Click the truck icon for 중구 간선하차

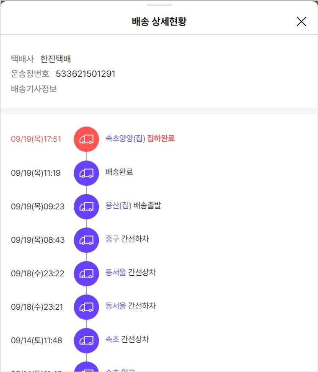(86, 240)
